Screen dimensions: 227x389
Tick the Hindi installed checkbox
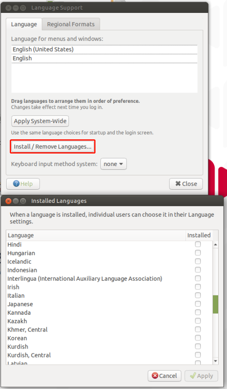click(198, 244)
